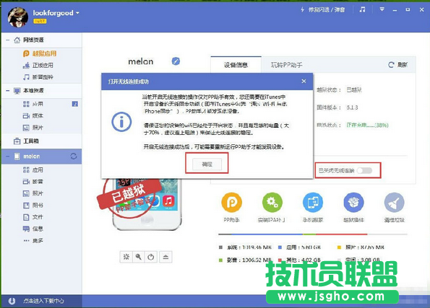The width and height of the screenshot is (430, 308).
Task: Click 点击进入下载中心 at bottom
Action: pos(43,301)
